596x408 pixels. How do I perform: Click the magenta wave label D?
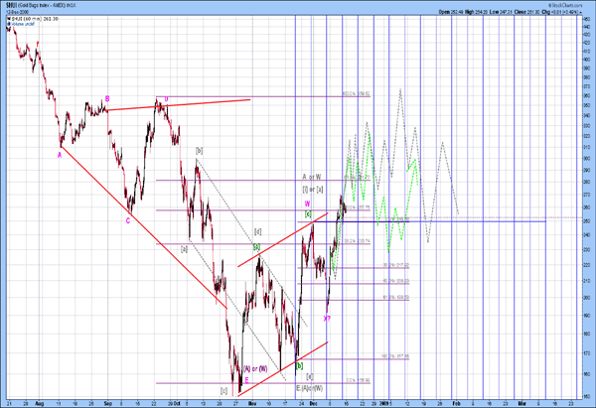tap(166, 99)
